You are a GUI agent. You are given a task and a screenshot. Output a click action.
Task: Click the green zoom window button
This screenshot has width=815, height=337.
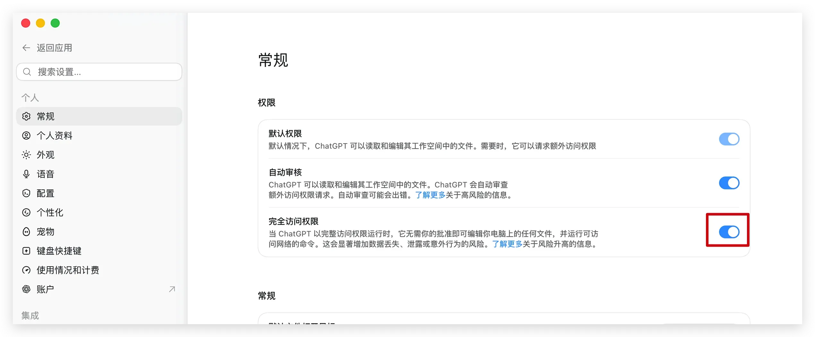click(55, 23)
